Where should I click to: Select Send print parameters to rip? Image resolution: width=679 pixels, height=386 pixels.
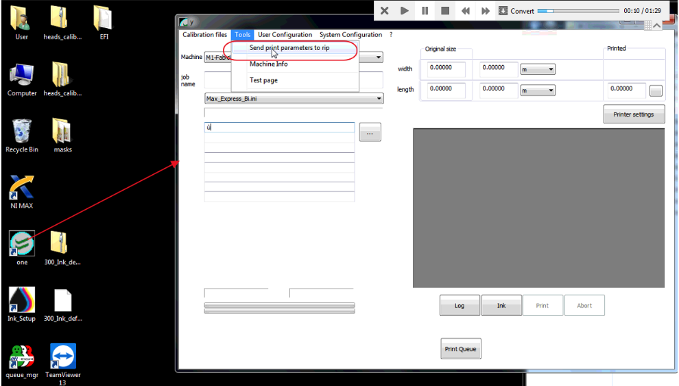(x=289, y=48)
